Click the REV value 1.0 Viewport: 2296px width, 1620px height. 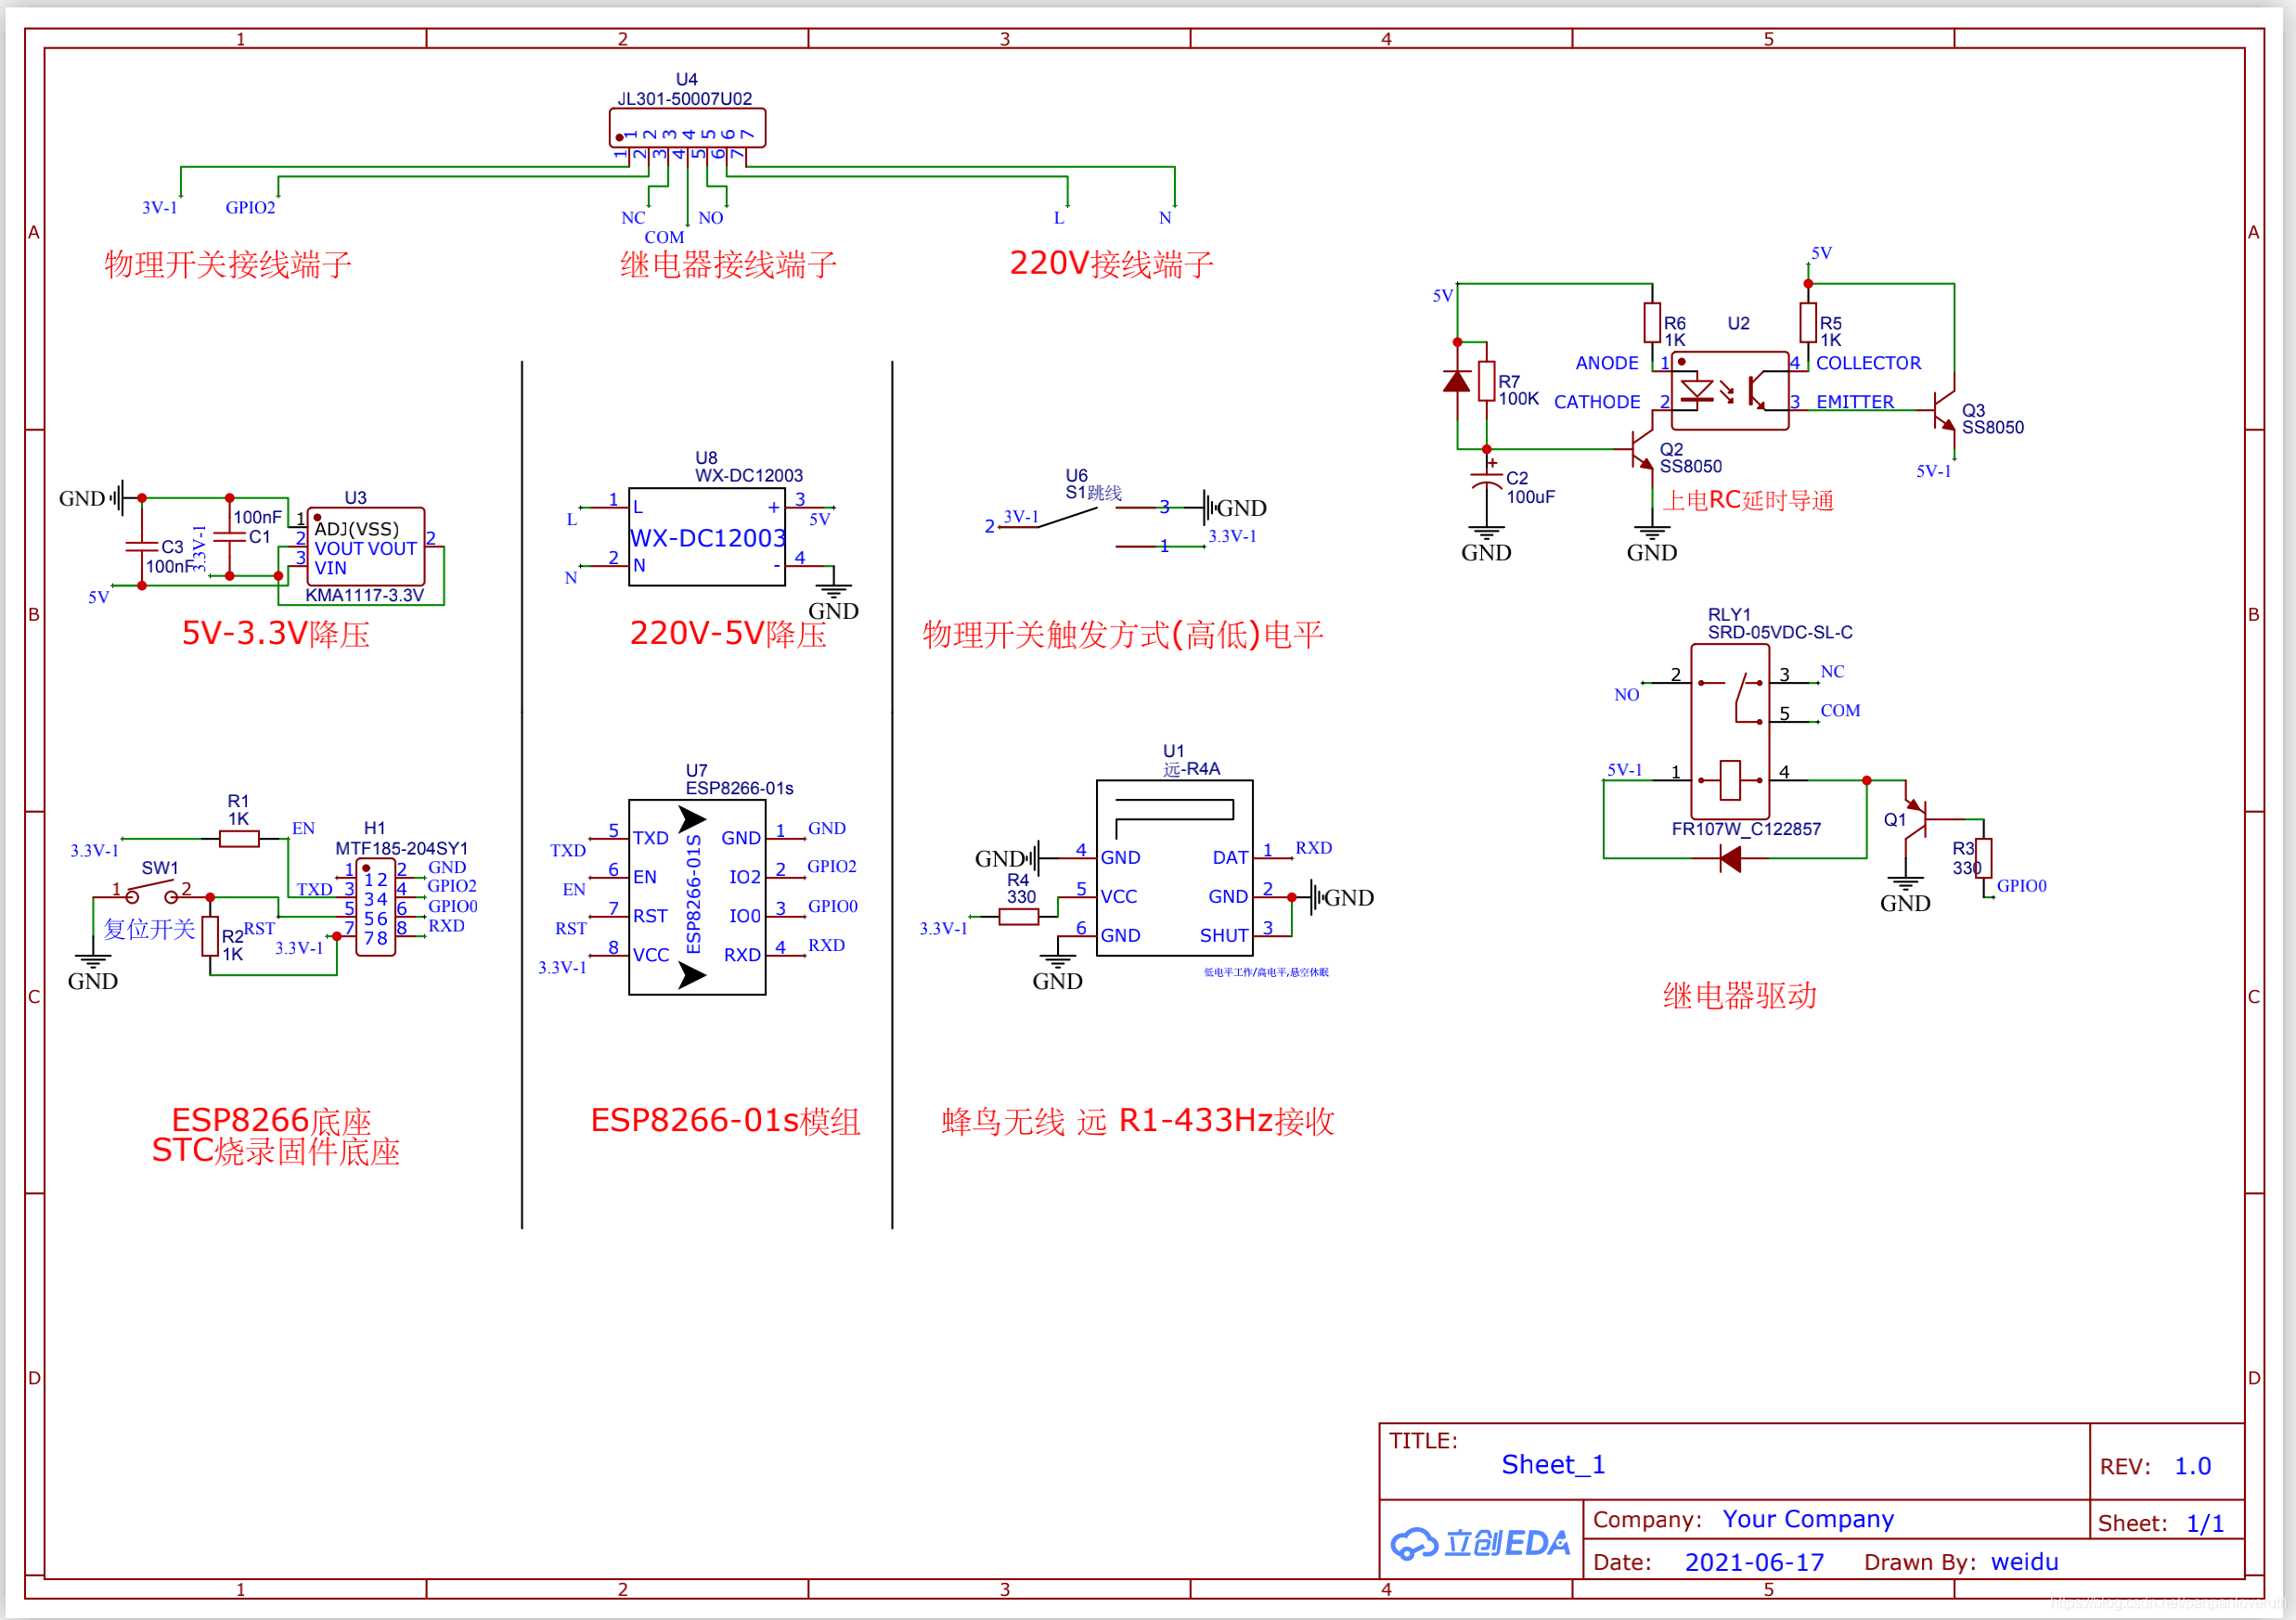coord(2192,1466)
